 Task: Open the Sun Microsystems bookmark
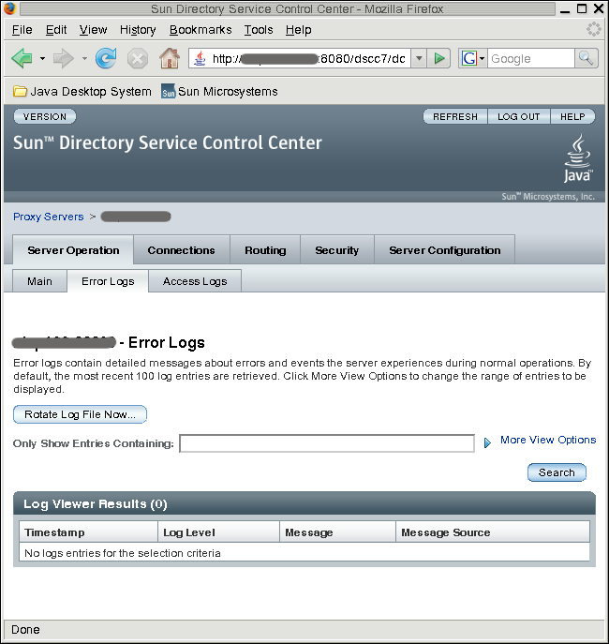click(219, 91)
